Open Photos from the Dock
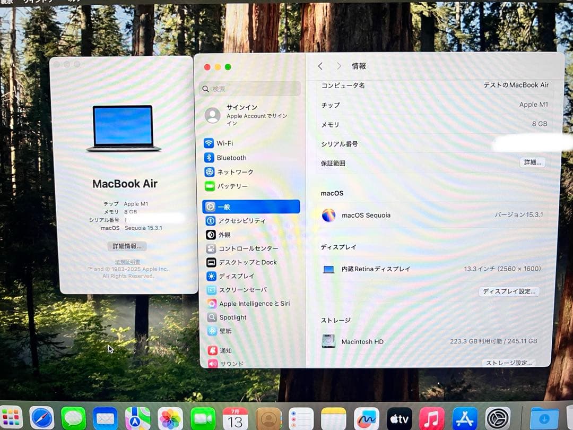Image resolution: width=573 pixels, height=430 pixels. (170, 418)
